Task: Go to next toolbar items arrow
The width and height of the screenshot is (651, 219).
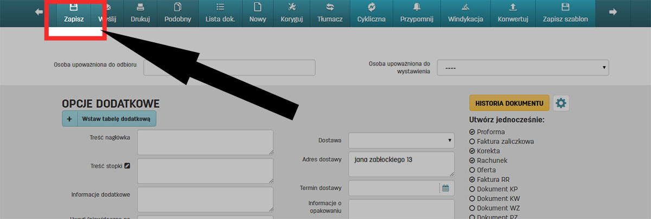Action: point(613,12)
